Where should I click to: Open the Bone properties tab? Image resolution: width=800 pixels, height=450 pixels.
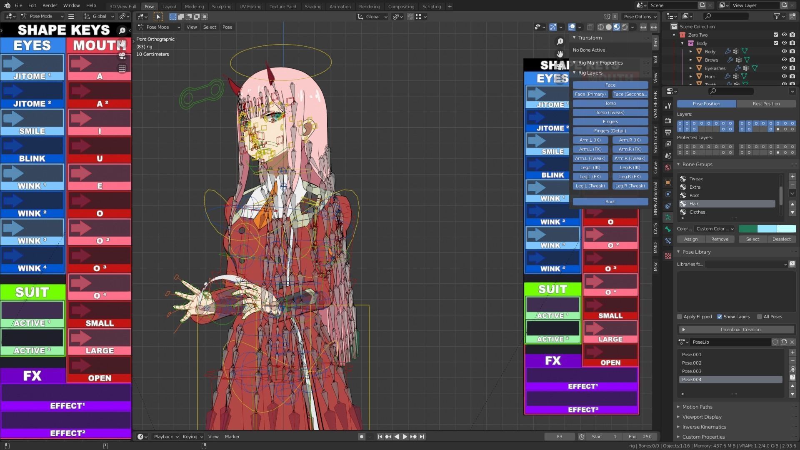[668, 229]
